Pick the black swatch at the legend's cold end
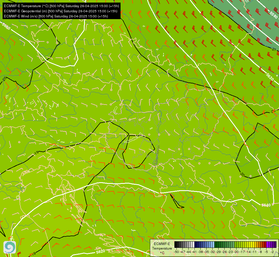Viewport: 279px width, 257px height. (x=176, y=244)
